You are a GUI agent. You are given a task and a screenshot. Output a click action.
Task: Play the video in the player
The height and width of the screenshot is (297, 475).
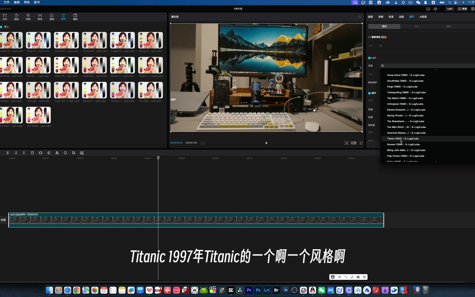[266, 143]
